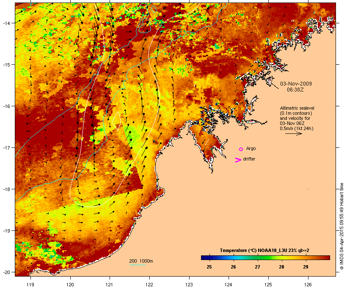Click the latitude axis label '-15'
Image resolution: width=347 pixels, height=288 pixels.
[6, 65]
